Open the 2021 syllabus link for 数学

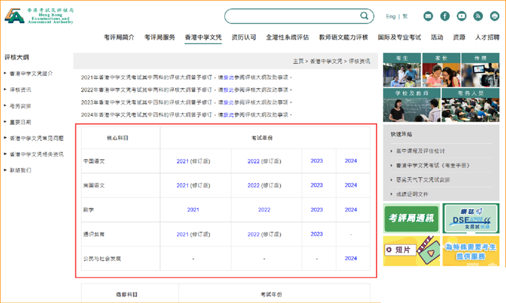pyautogui.click(x=193, y=210)
